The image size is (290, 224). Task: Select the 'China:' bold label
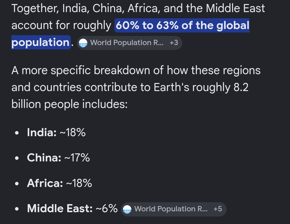pos(44,158)
